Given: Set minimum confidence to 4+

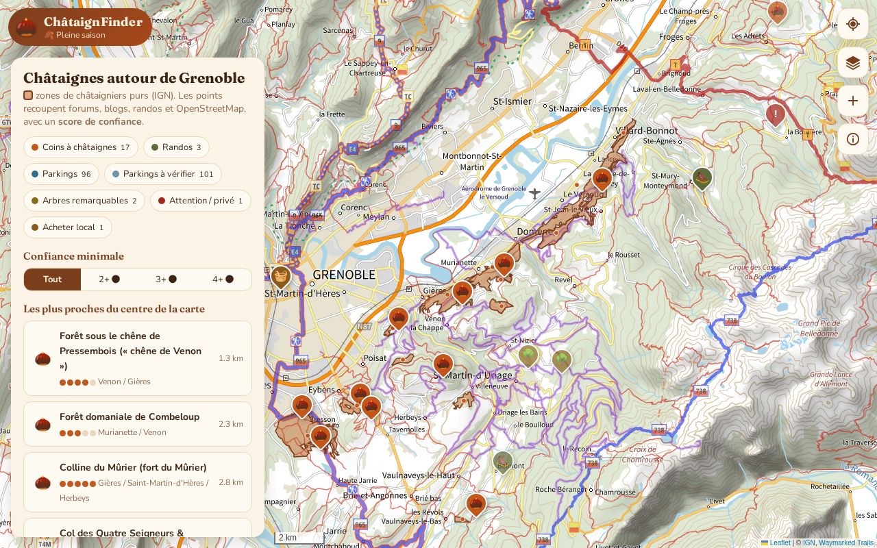Looking at the screenshot, I should (223, 279).
